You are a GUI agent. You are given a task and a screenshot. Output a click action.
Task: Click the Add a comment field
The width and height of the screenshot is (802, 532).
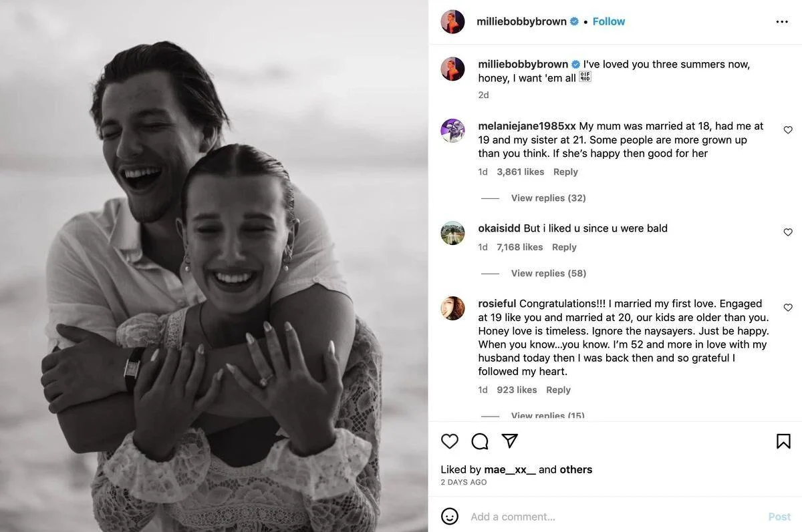(601, 517)
